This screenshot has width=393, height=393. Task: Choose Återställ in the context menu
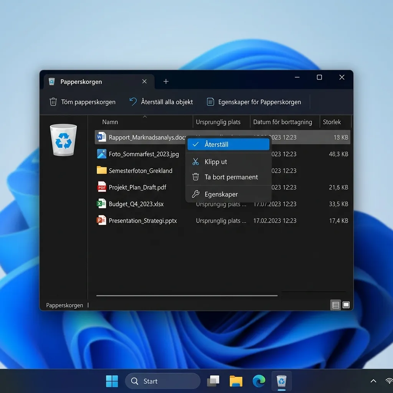[x=228, y=144]
